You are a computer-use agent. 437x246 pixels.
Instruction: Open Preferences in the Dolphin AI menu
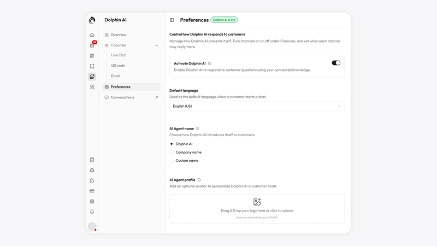click(132, 87)
